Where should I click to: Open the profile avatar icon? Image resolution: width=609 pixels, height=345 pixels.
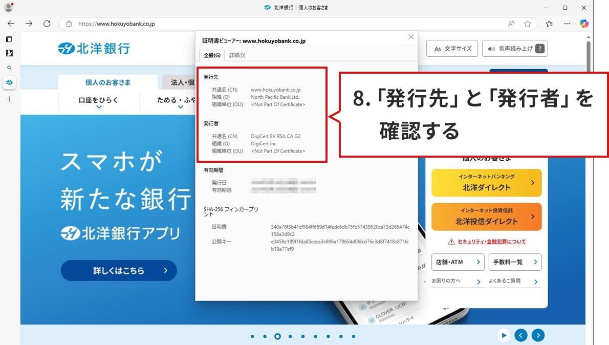(9, 7)
